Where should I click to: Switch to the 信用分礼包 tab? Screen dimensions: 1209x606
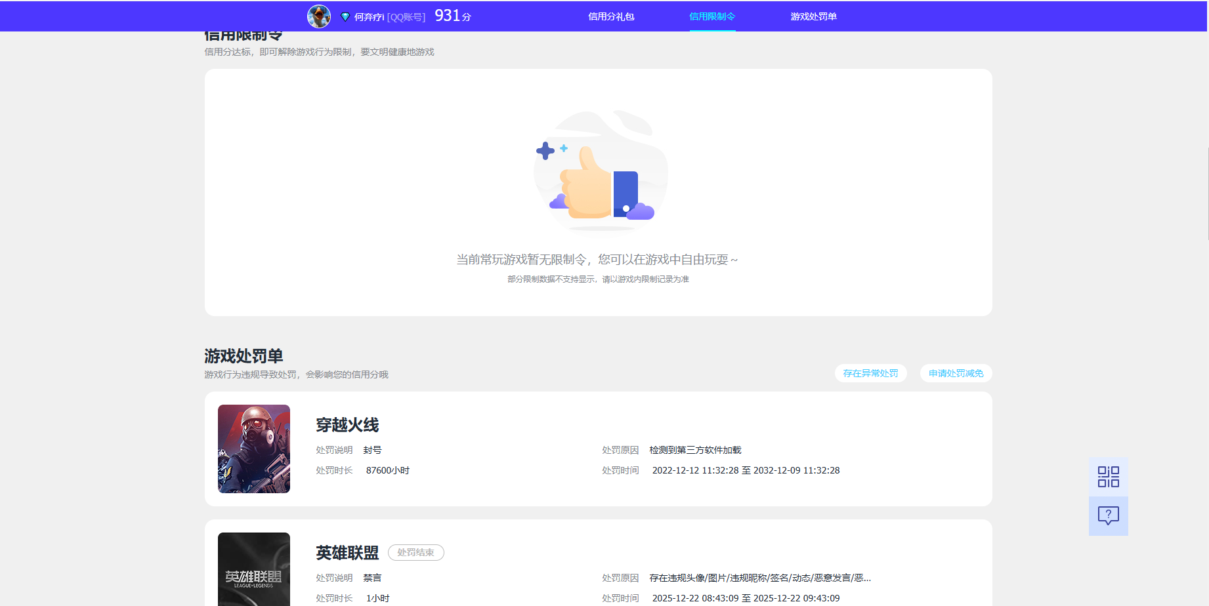(x=611, y=16)
